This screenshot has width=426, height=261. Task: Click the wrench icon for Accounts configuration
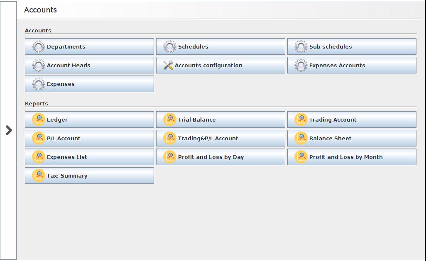168,66
